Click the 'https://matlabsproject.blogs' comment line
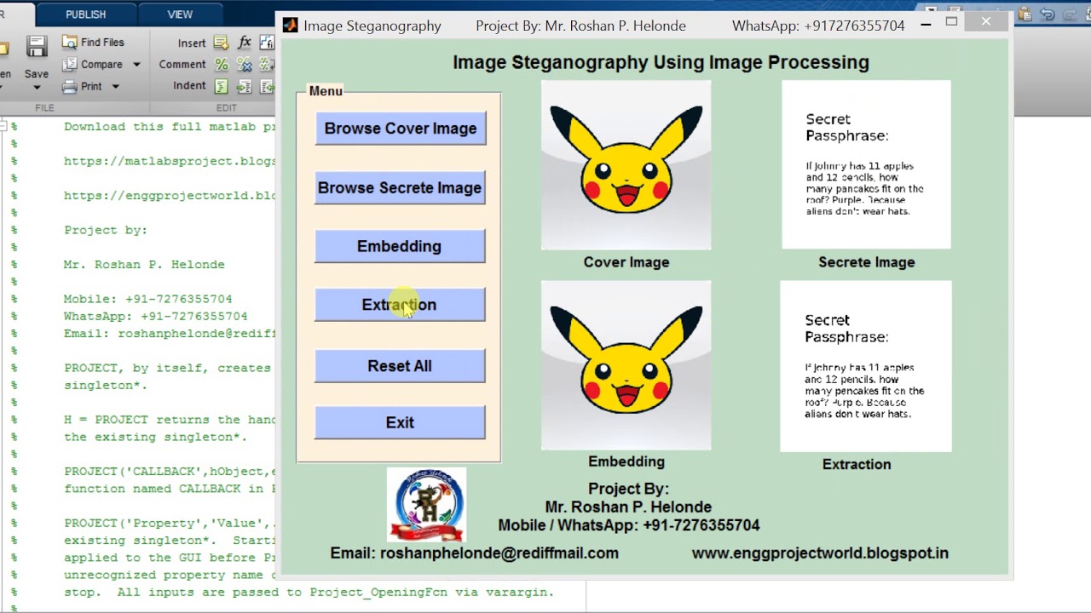Screen dimensions: 1091x613 (x=170, y=161)
